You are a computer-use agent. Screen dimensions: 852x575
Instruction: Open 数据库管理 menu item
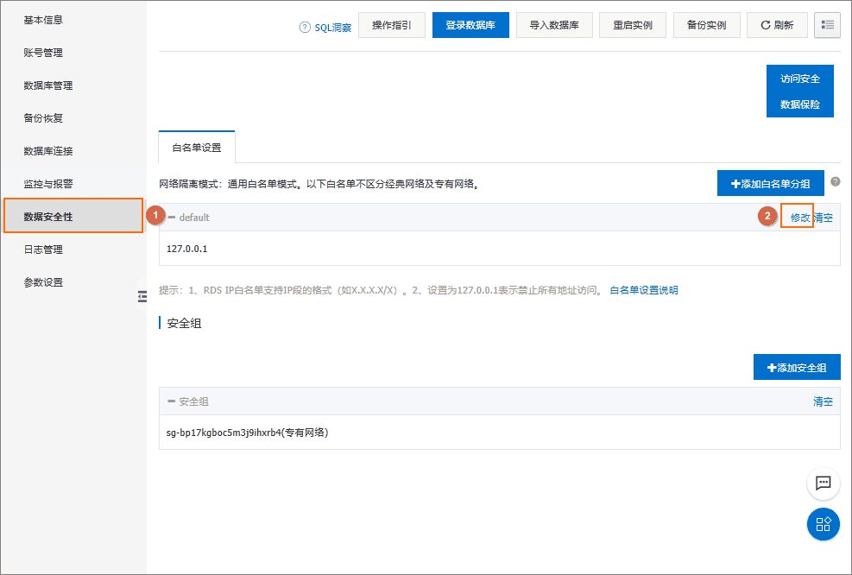[48, 85]
